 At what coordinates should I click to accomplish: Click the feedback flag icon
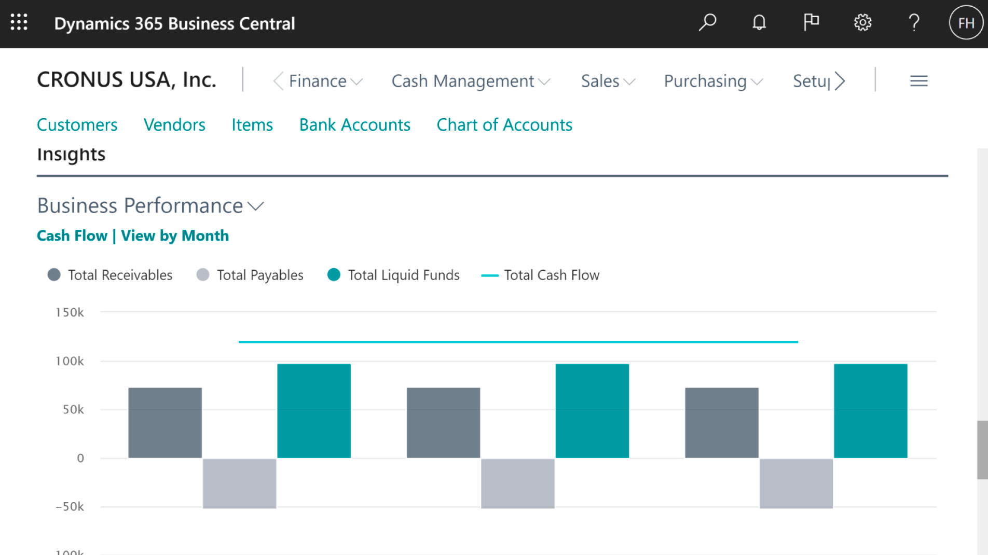pyautogui.click(x=811, y=23)
